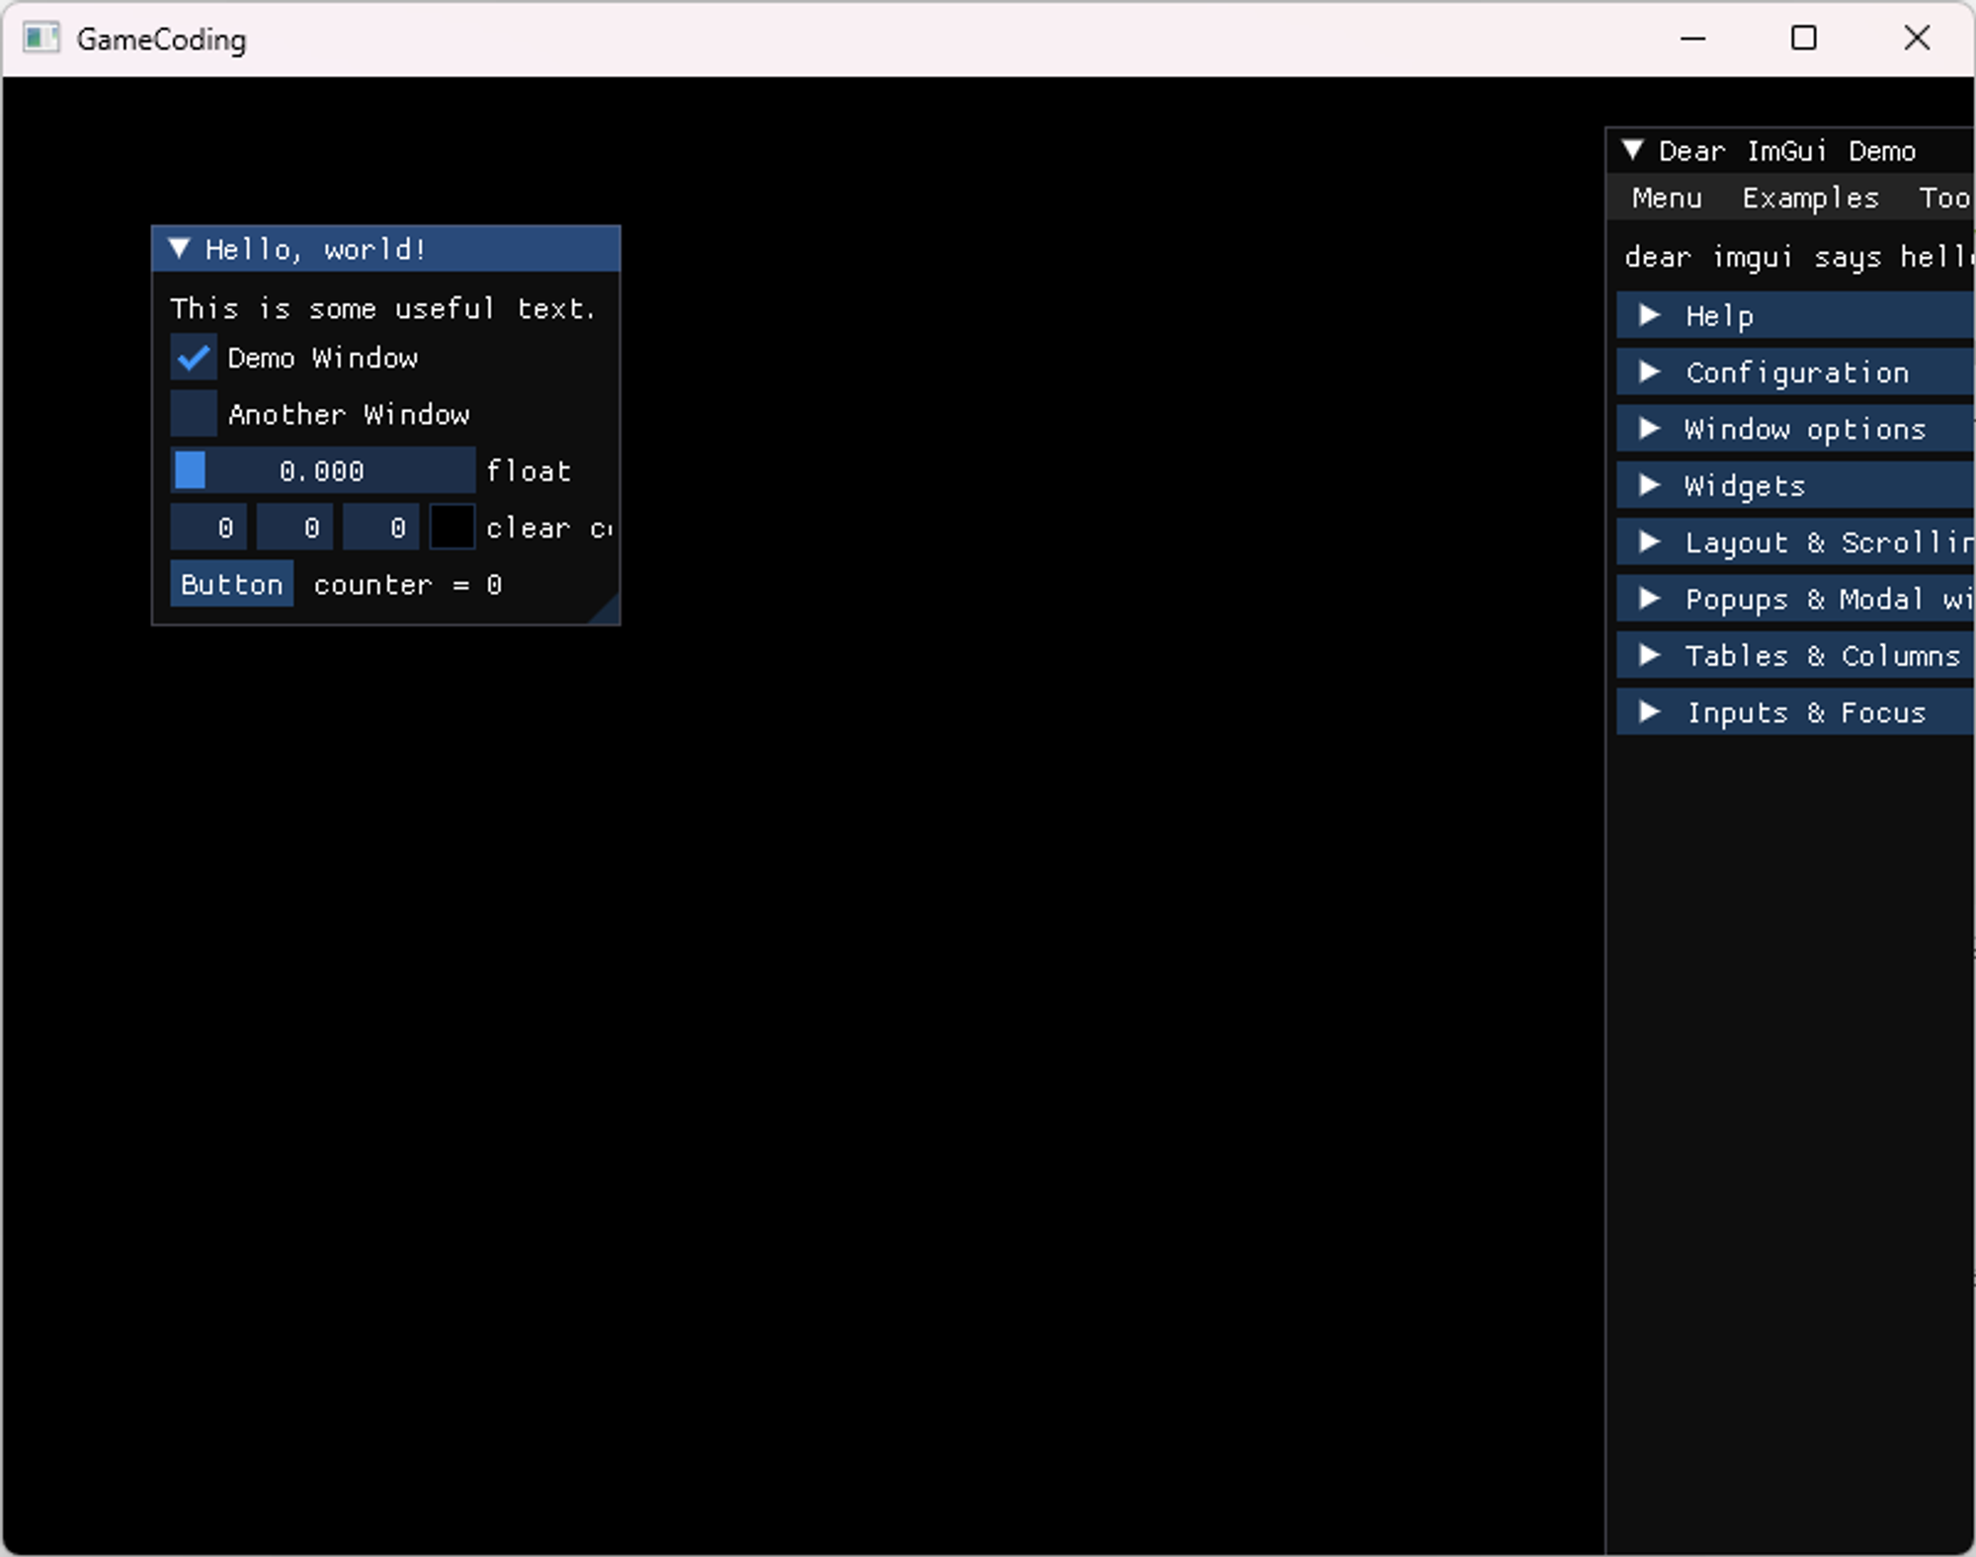The height and width of the screenshot is (1557, 1976).
Task: Open the clear color black swatch
Action: click(453, 528)
